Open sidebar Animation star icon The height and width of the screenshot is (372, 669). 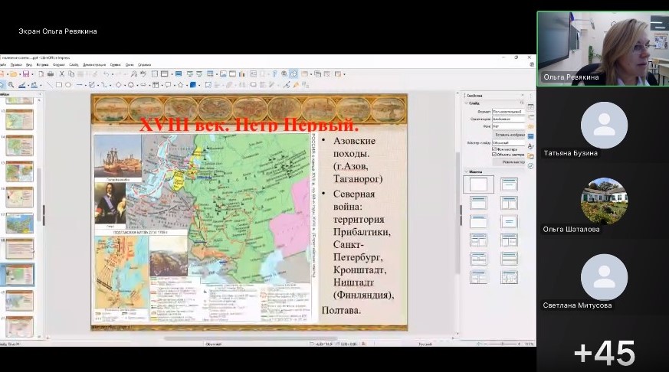(x=530, y=126)
